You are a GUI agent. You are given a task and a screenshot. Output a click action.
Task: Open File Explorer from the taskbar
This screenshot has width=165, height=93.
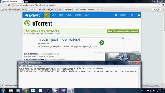[11, 91]
